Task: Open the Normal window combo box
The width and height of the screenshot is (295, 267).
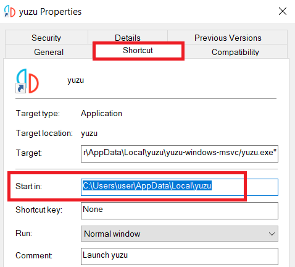Action: pyautogui.click(x=180, y=234)
